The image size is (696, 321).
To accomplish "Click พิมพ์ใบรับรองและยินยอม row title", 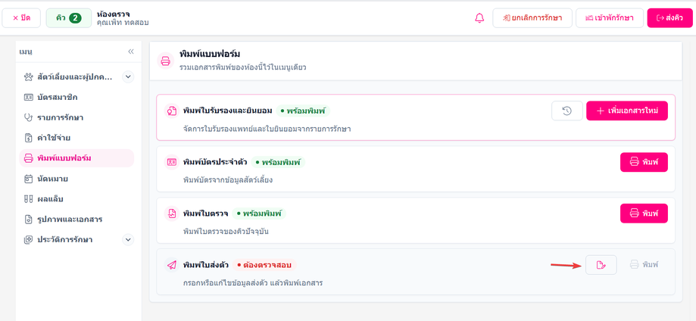I will click(228, 111).
